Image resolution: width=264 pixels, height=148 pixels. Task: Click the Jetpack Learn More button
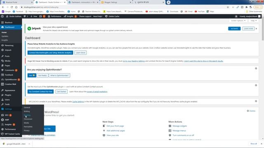click(248, 29)
